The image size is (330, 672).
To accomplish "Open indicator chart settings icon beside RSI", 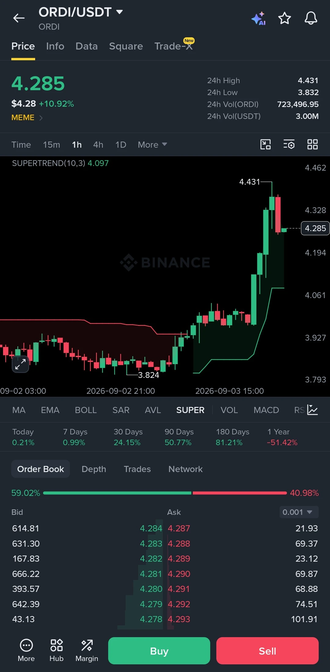I will click(313, 410).
